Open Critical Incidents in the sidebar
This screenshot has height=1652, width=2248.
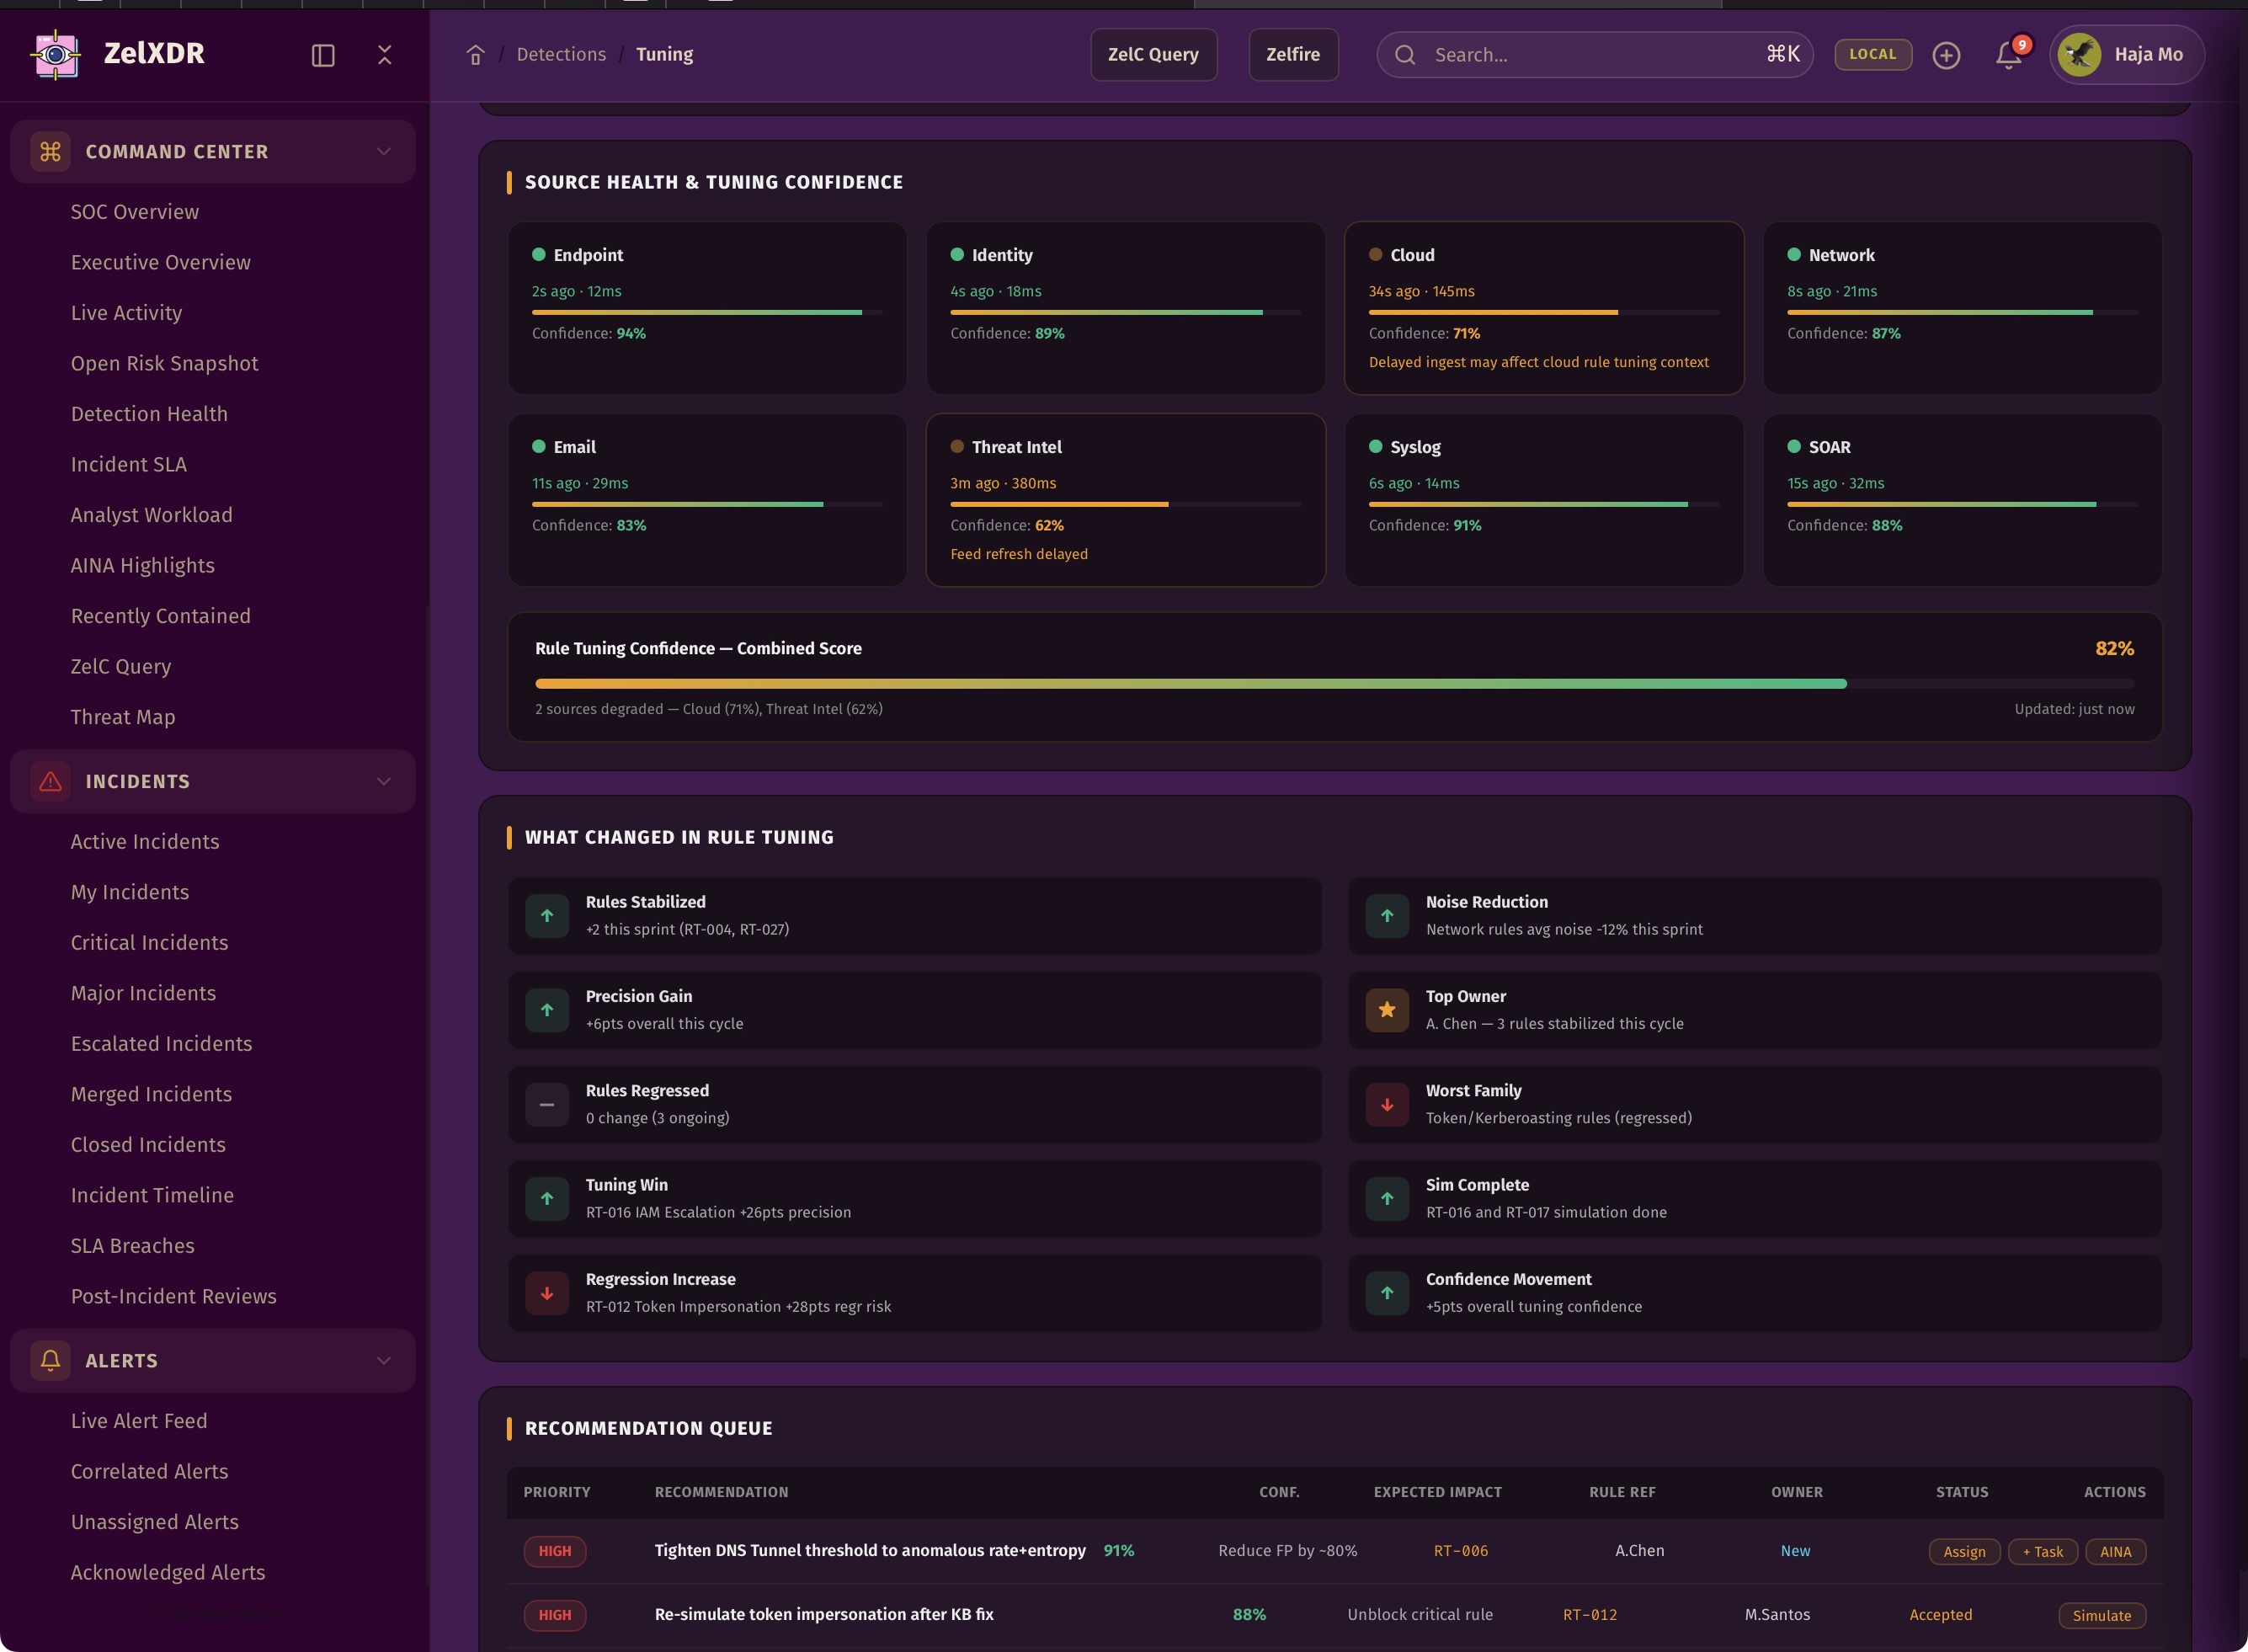coord(149,942)
